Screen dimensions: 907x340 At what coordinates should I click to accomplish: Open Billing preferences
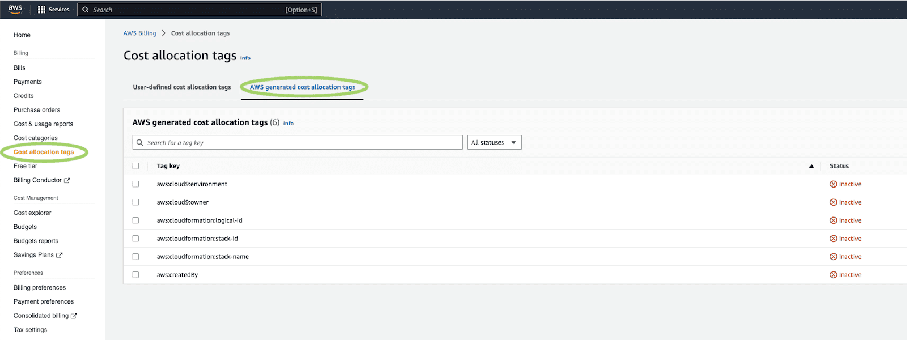click(40, 288)
